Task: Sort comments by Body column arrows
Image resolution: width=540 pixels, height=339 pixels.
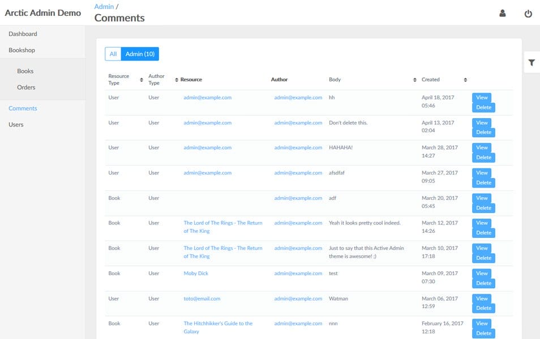Action: [x=415, y=80]
